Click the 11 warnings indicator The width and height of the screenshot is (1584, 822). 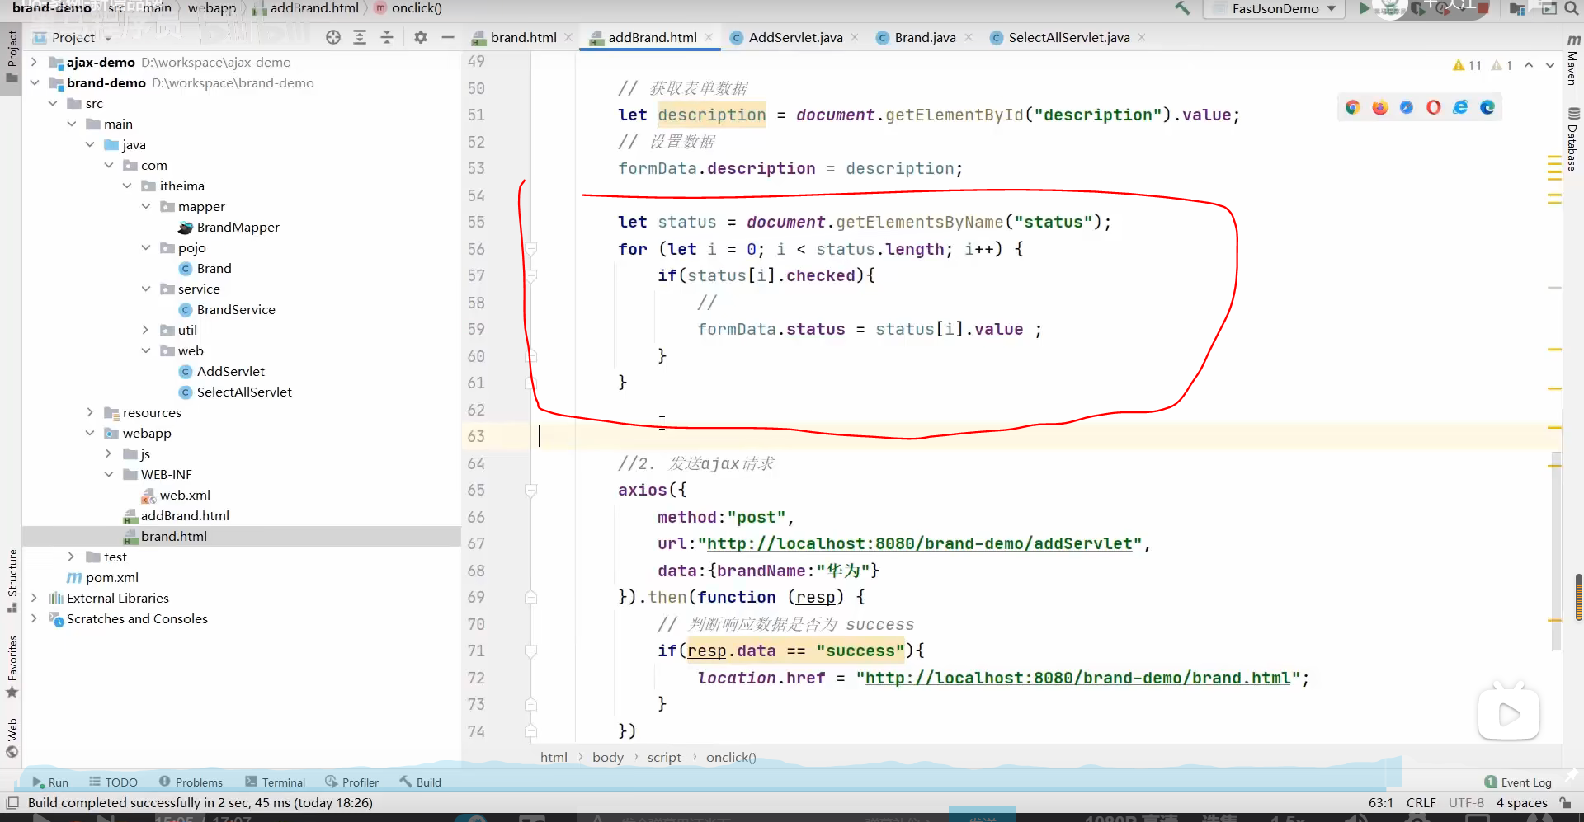click(x=1467, y=65)
